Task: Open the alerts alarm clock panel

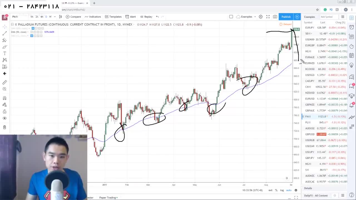Action: coord(352,27)
